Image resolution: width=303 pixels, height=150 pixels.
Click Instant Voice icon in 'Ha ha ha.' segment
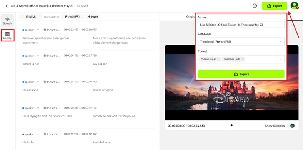[x=45, y=134]
